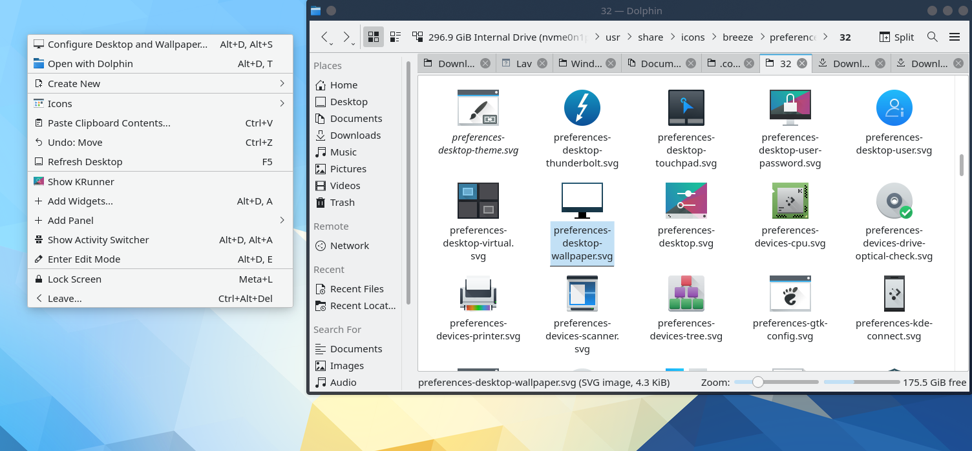Select preferences-devices-drive-optical-check.svg icon
Screen dimensions: 972x451
pyautogui.click(x=894, y=200)
